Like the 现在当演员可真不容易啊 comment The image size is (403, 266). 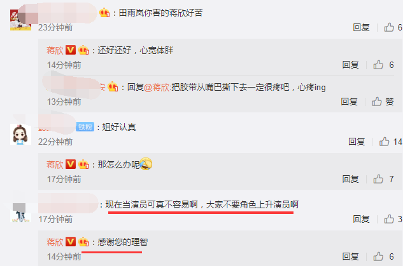(389, 219)
